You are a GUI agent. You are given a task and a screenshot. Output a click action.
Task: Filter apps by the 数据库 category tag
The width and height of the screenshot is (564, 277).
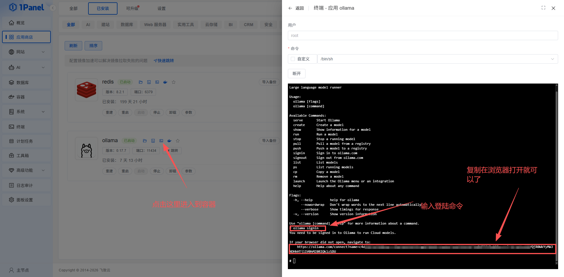(x=127, y=25)
